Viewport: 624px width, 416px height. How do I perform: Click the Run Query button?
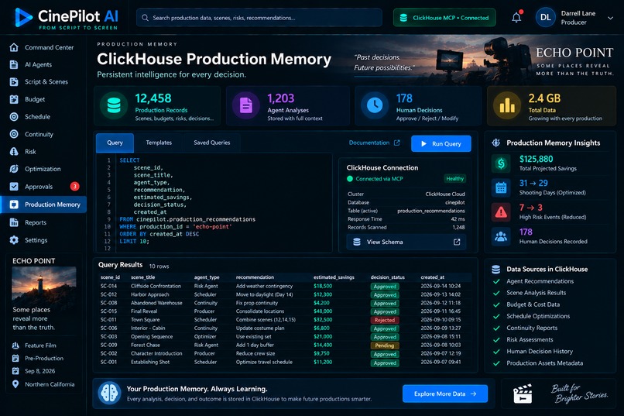pyautogui.click(x=441, y=144)
